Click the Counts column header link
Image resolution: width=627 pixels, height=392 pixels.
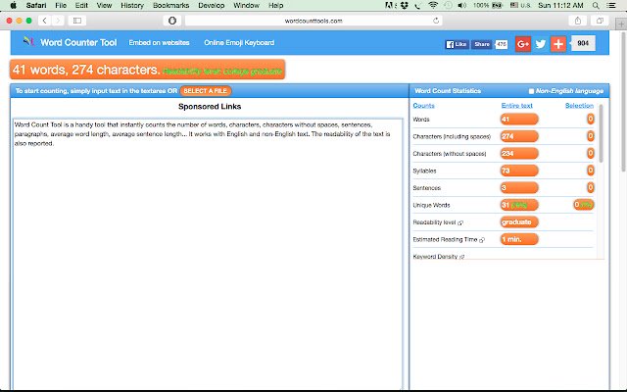coord(423,106)
